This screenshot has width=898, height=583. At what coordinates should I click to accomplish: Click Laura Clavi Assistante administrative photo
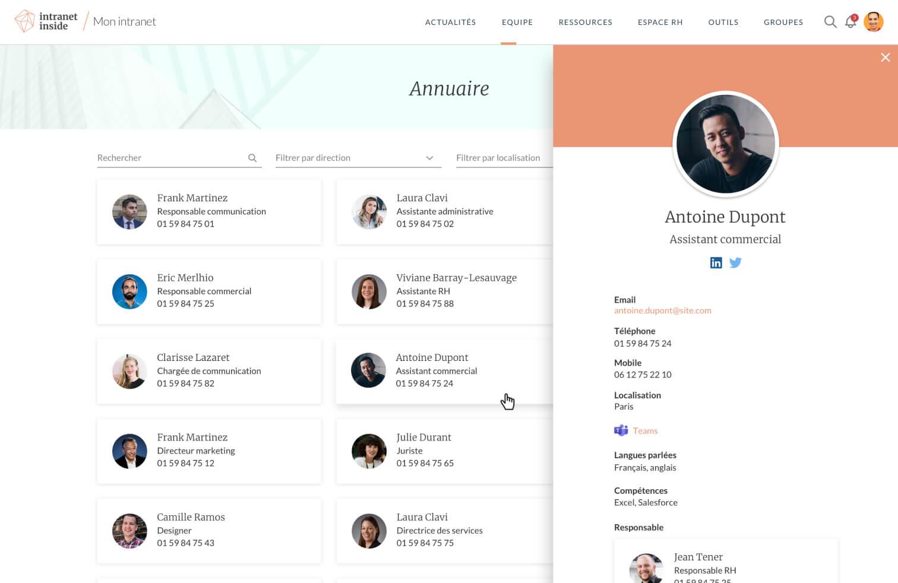point(369,211)
